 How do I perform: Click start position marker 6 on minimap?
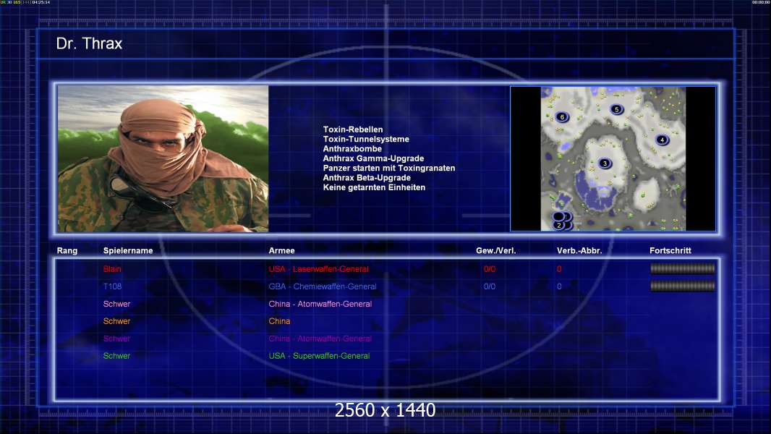[562, 117]
